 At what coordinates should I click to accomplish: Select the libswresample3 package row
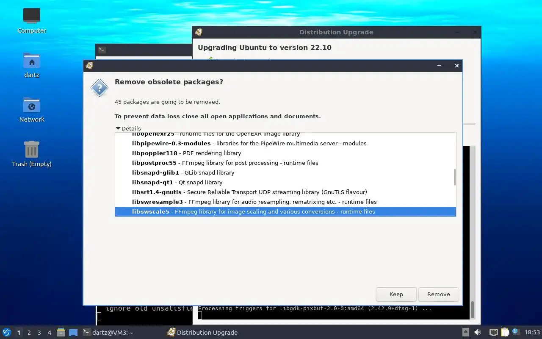(285, 202)
